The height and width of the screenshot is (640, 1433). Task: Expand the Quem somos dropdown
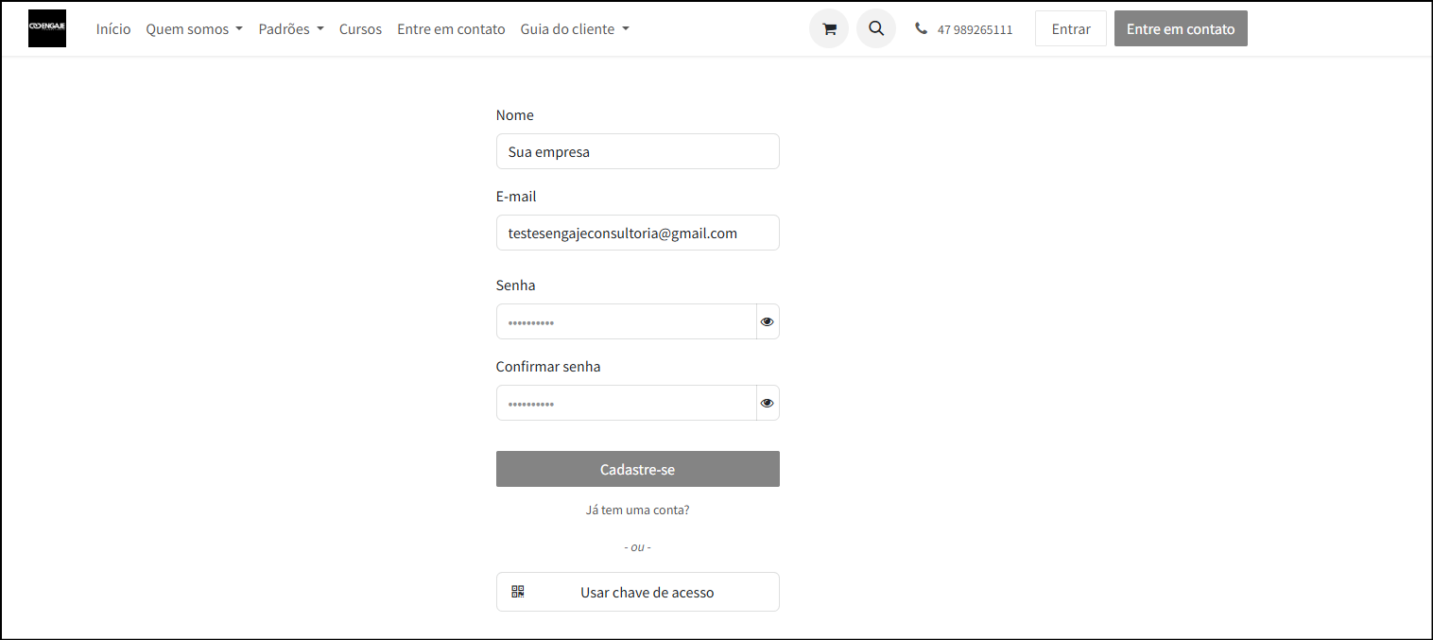(194, 29)
